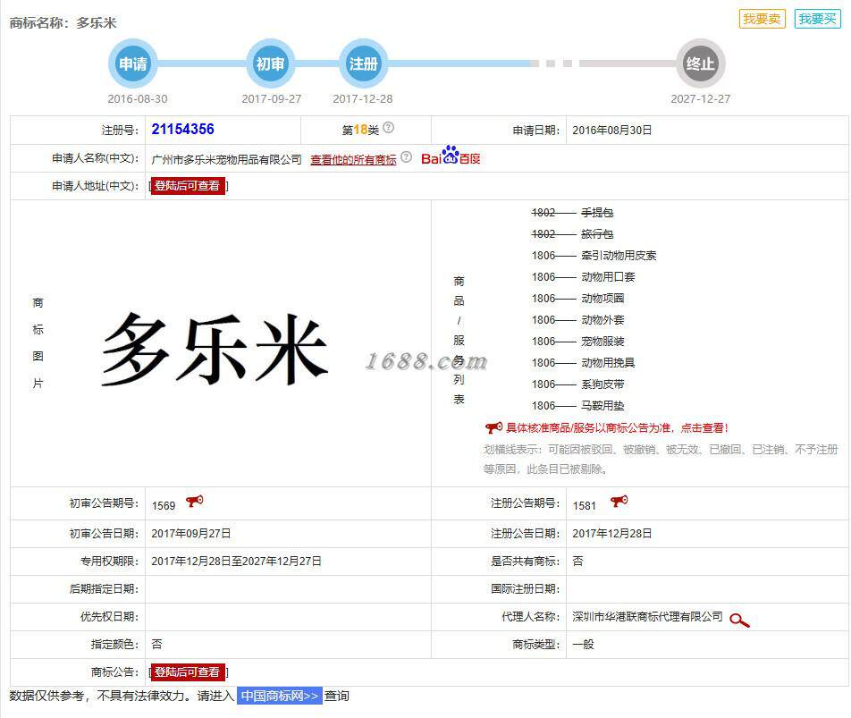
Task: Open 查看他的所有商标 link
Action: [x=353, y=159]
